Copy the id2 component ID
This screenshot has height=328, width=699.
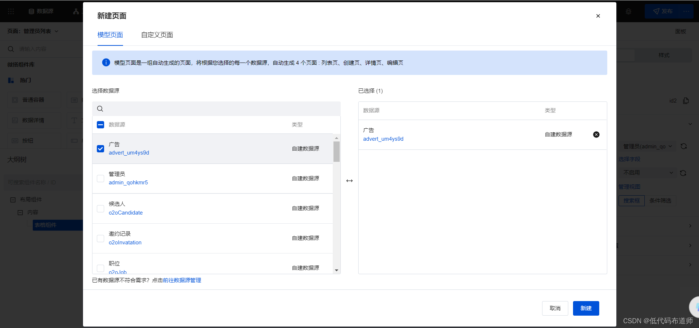pyautogui.click(x=686, y=101)
